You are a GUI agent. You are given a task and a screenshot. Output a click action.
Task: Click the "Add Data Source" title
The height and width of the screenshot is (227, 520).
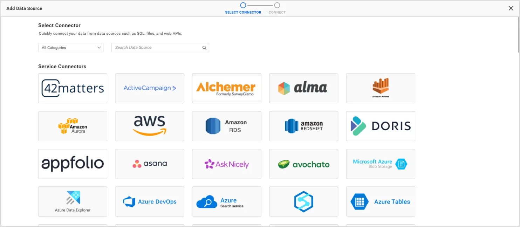tap(24, 8)
